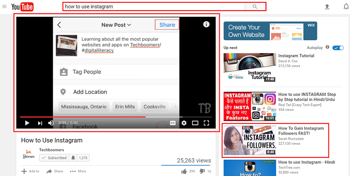Viewport: 350px width, 176px height.
Task: Click the 'Up next' label
Action: [231, 47]
